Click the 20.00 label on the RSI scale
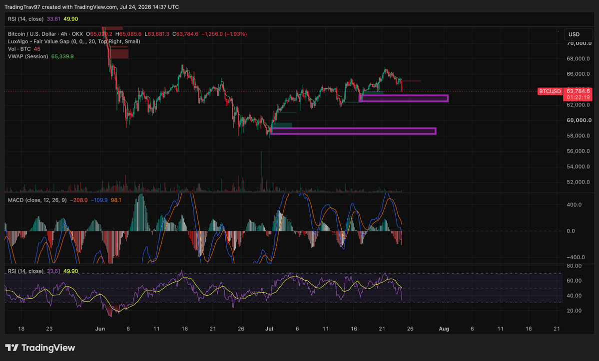 point(574,311)
